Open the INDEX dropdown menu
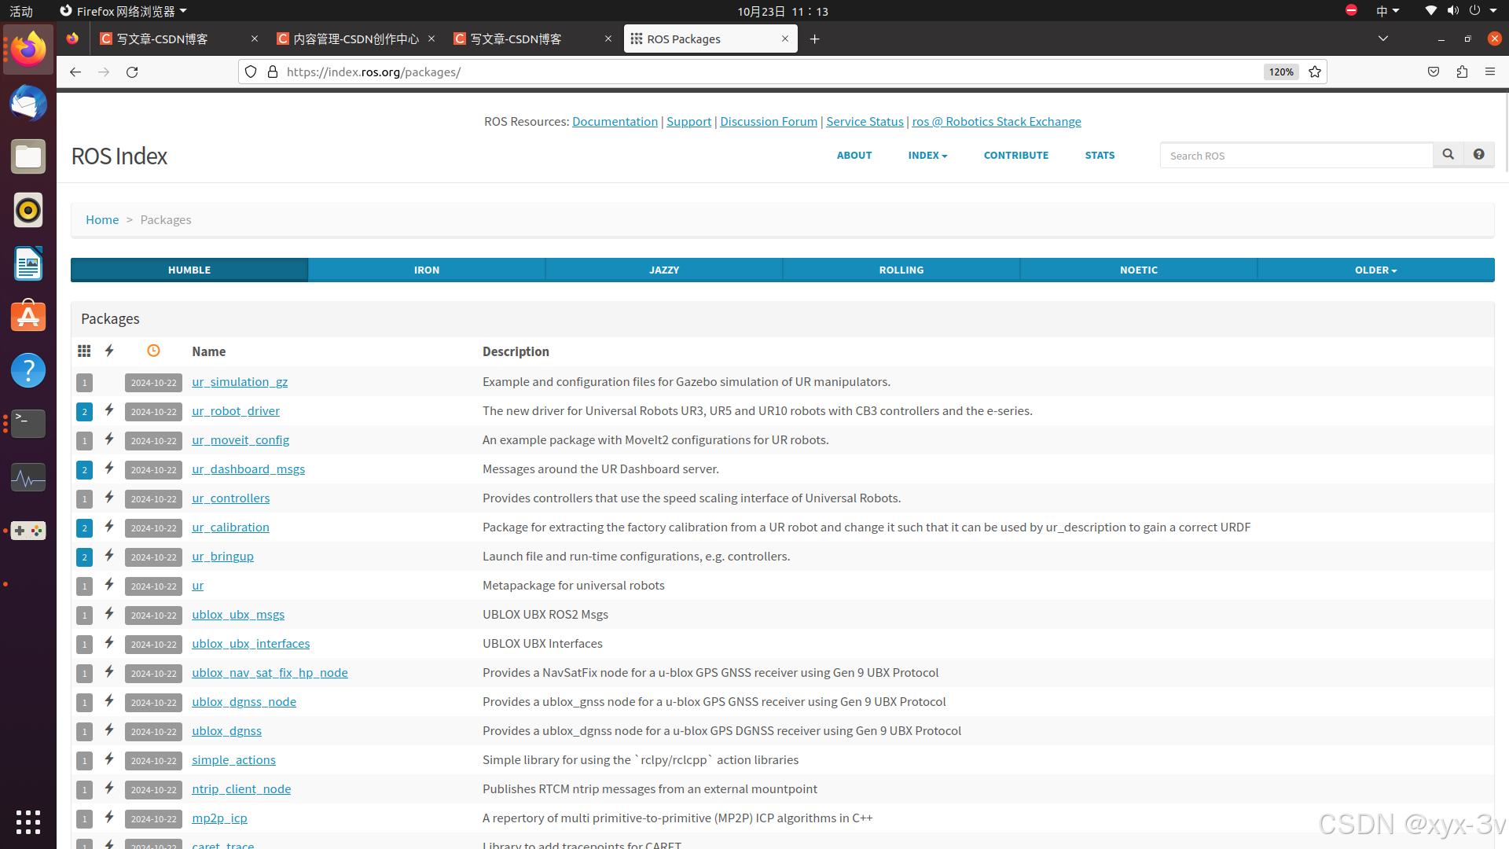Screen dimensions: 1509x849 click(927, 155)
